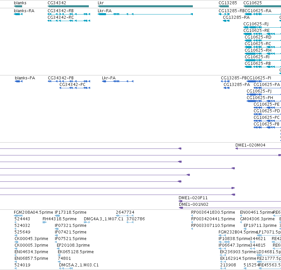The image size is (281, 270).
Task: Select the blanks gene bar
Action: (18, 6)
